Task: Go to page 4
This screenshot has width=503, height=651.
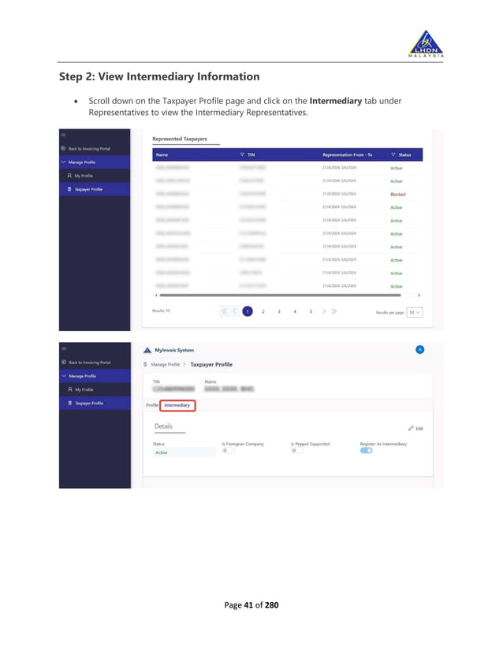Action: [x=295, y=311]
